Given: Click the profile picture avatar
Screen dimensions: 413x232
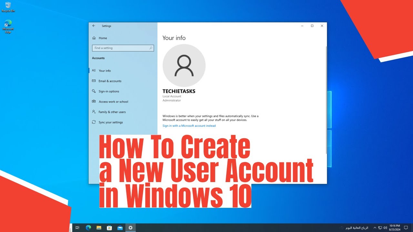Looking at the screenshot, I should [184, 65].
